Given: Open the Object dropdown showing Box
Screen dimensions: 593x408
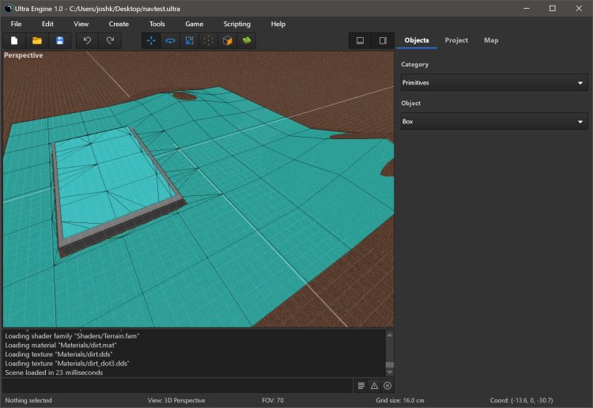Looking at the screenshot, I should [493, 122].
